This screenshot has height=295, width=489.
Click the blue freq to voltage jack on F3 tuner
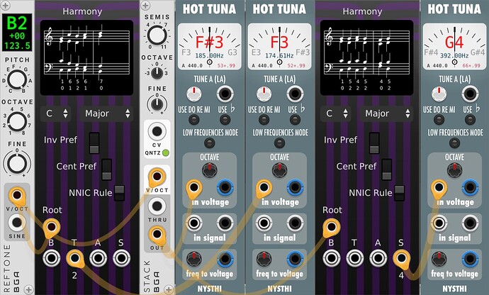[295, 259]
